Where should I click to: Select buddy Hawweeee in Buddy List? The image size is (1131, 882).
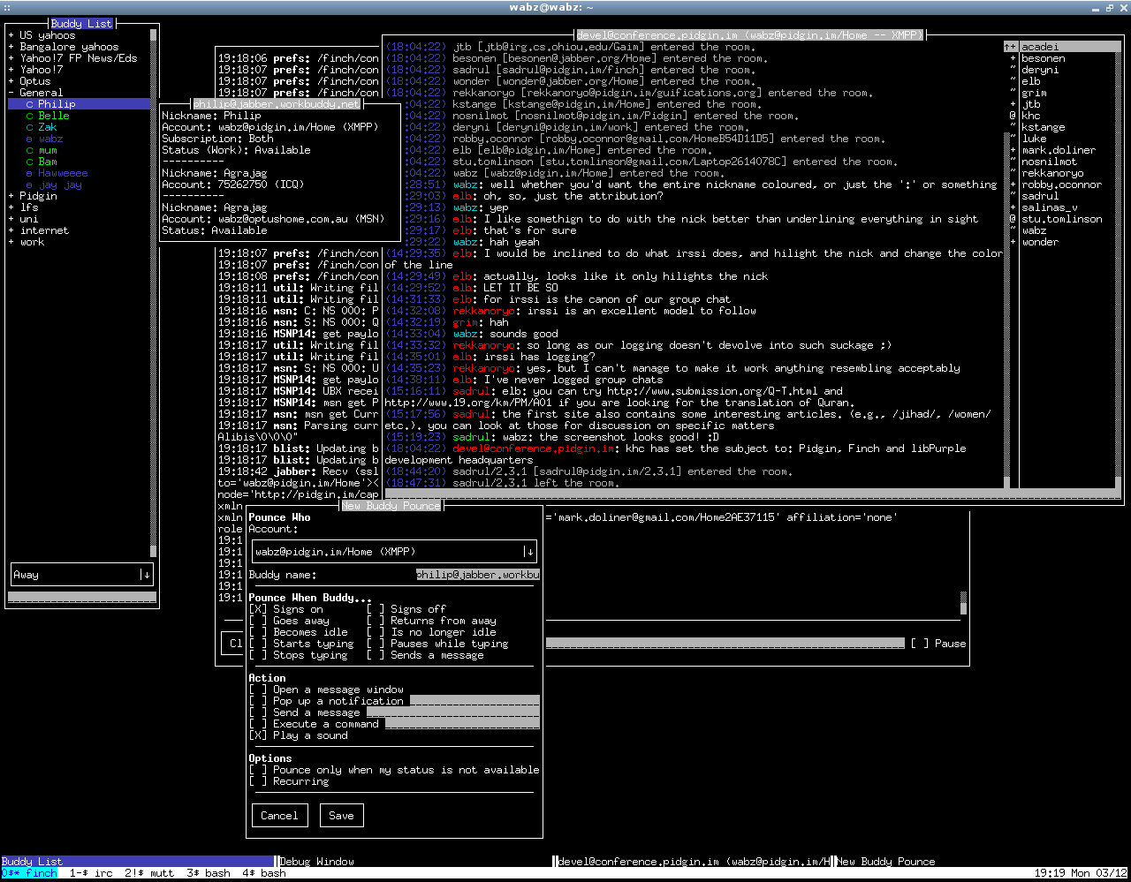63,173
